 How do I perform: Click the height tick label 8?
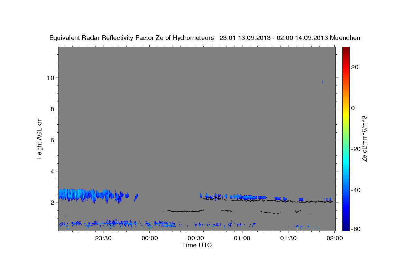pos(53,109)
